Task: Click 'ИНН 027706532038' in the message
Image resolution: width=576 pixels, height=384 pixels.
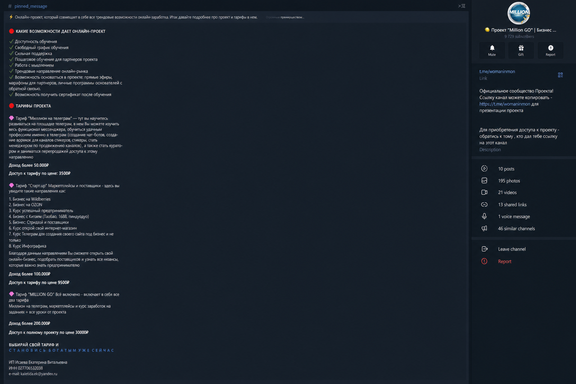Action: 26,368
